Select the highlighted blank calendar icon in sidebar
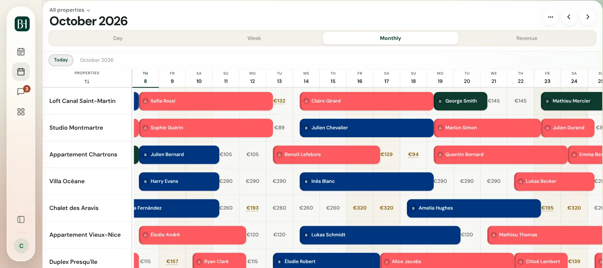Image resolution: width=603 pixels, height=268 pixels. tap(21, 72)
